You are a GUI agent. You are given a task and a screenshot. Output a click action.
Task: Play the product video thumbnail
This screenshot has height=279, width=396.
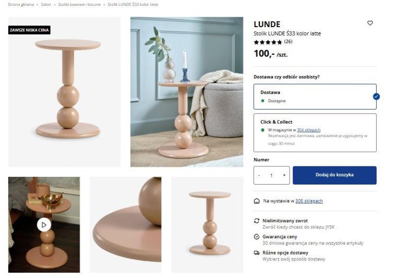coord(44,224)
